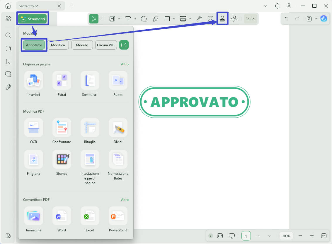The image size is (332, 244).
Task: Select the rectangle shape tool
Action: click(167, 19)
